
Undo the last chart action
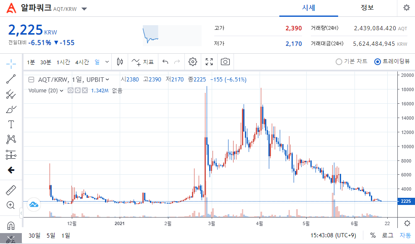pos(165,62)
